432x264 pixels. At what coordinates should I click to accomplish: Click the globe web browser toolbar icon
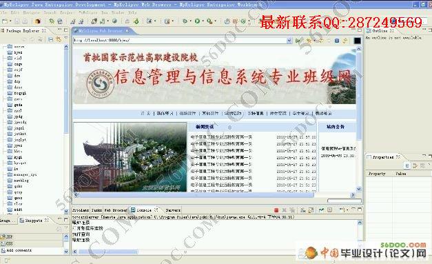click(114, 21)
